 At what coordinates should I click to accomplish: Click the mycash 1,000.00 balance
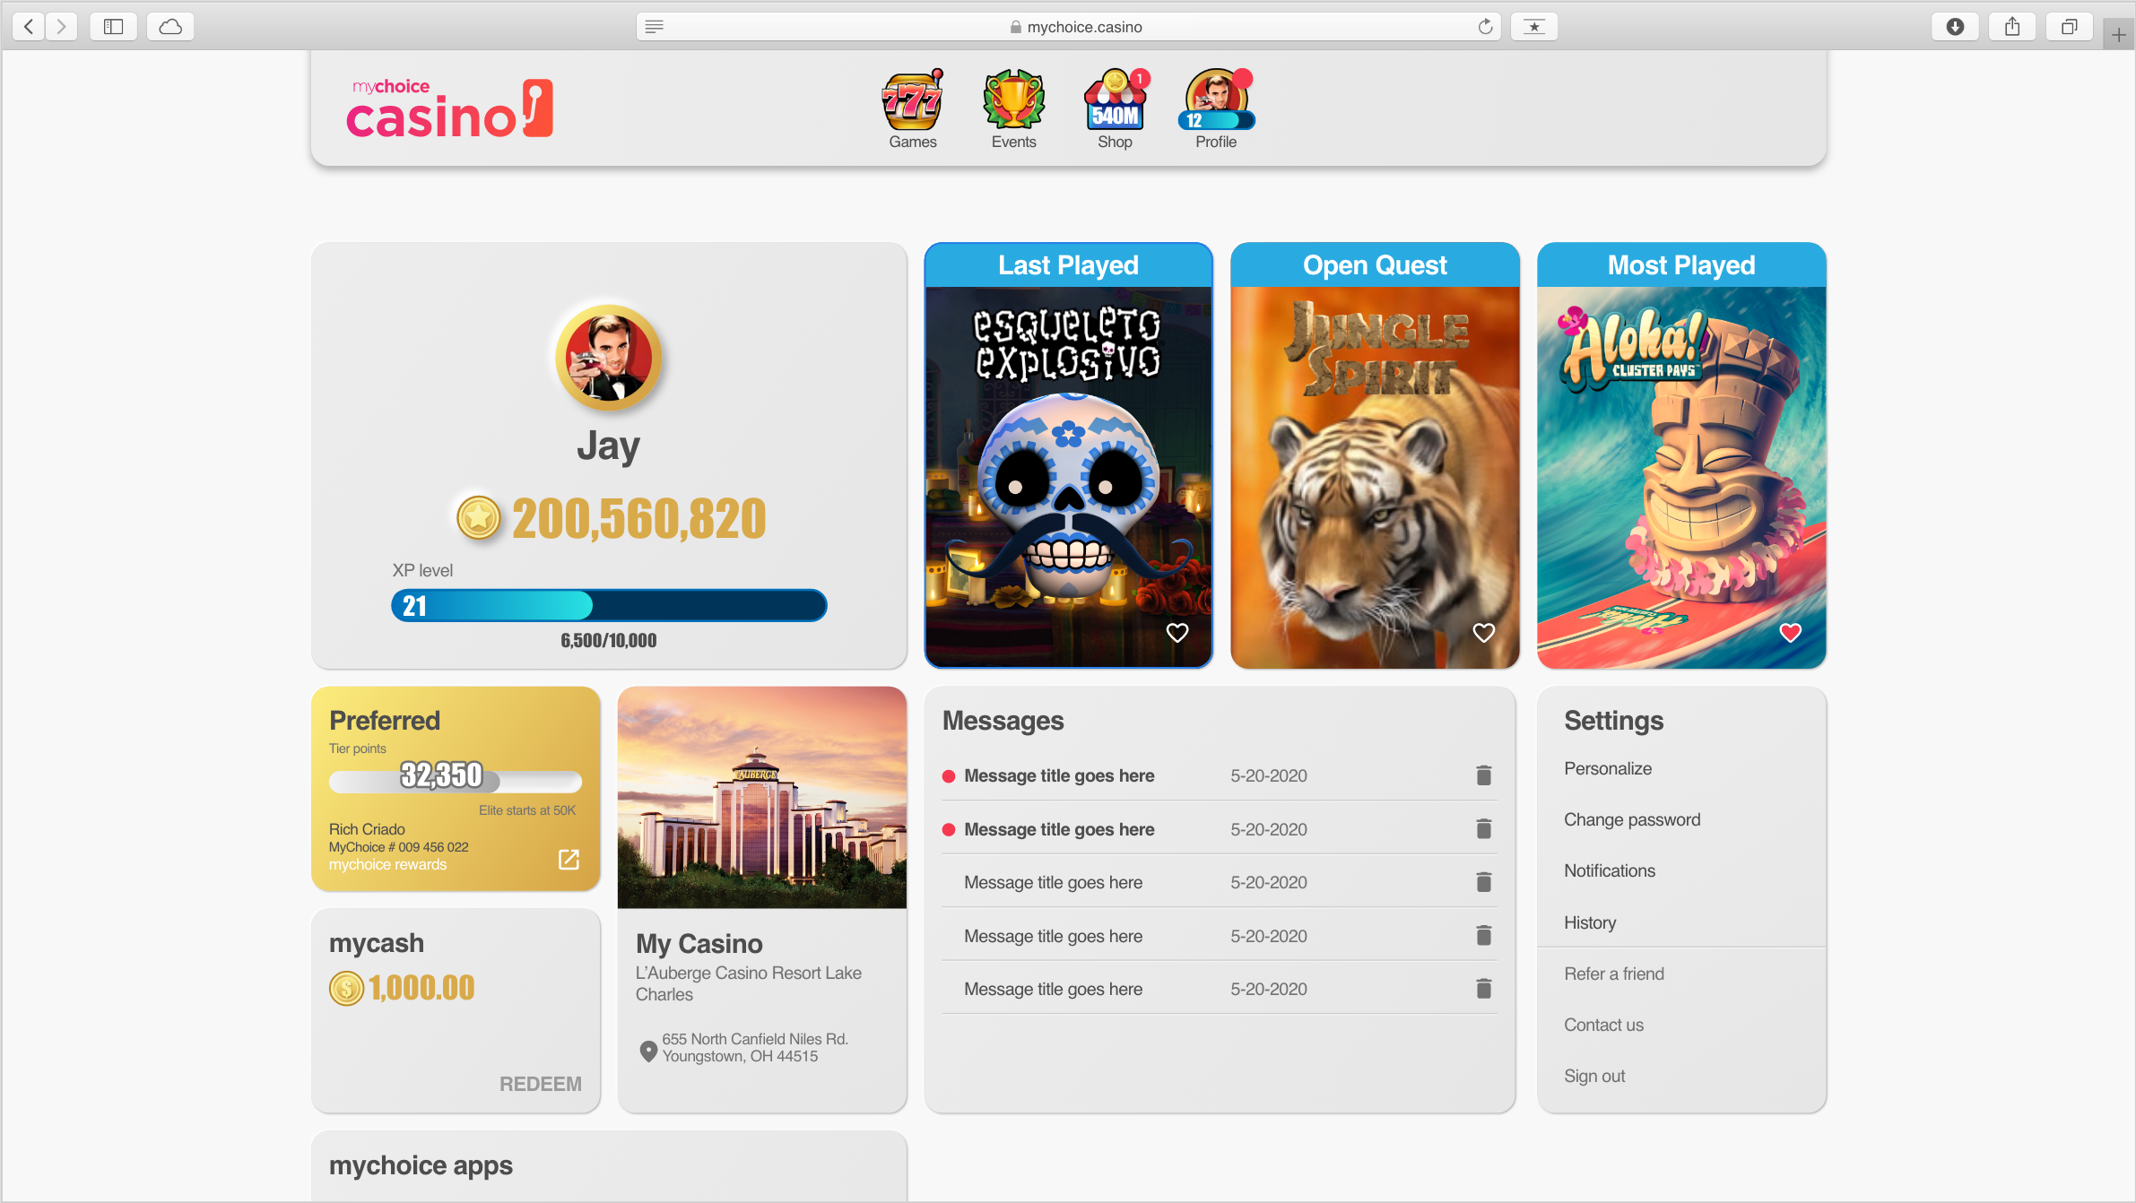[421, 989]
